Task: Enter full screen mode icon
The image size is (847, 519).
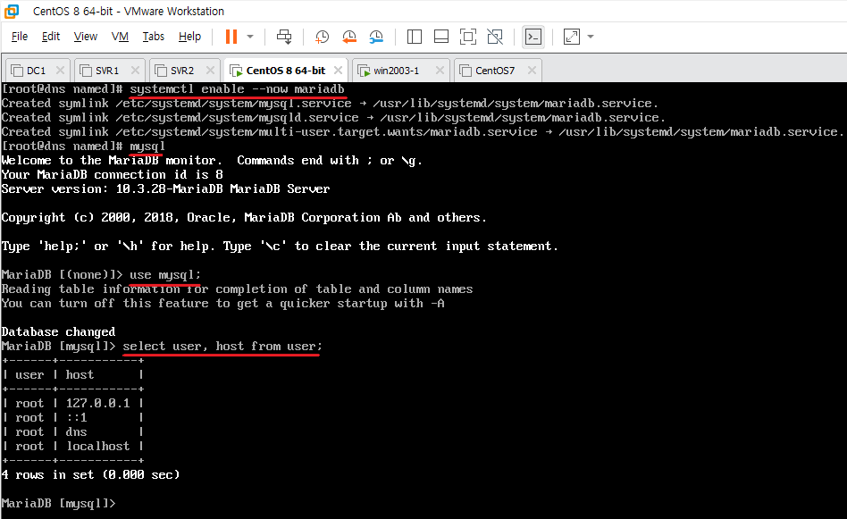Action: tap(468, 37)
